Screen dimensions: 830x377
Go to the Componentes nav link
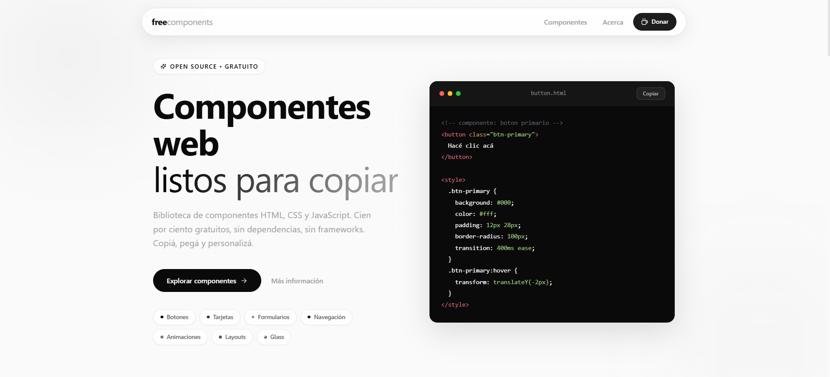(565, 22)
